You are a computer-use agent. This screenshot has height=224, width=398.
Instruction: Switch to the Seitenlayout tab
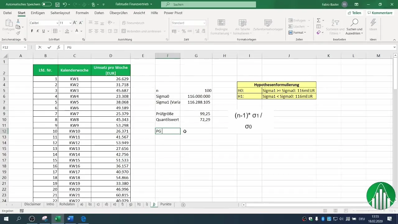[60, 13]
